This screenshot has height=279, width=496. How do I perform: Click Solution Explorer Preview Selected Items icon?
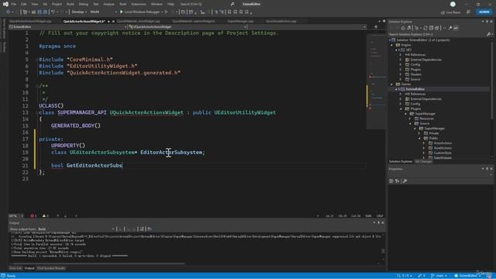[456, 28]
